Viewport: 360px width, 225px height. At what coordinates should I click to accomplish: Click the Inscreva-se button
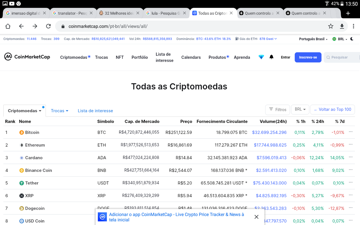coord(308,57)
